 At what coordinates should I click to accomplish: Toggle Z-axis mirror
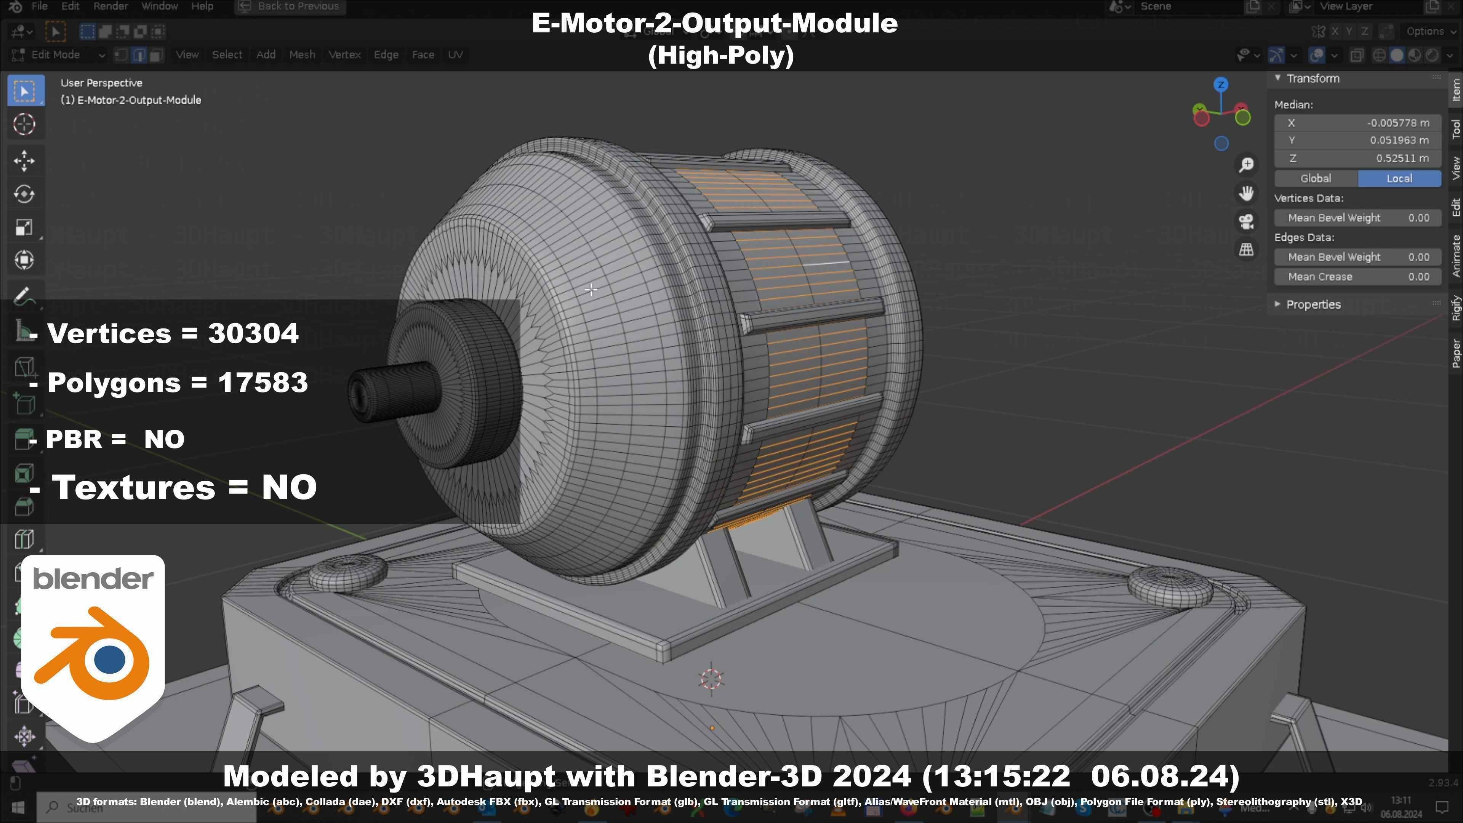click(x=1364, y=31)
